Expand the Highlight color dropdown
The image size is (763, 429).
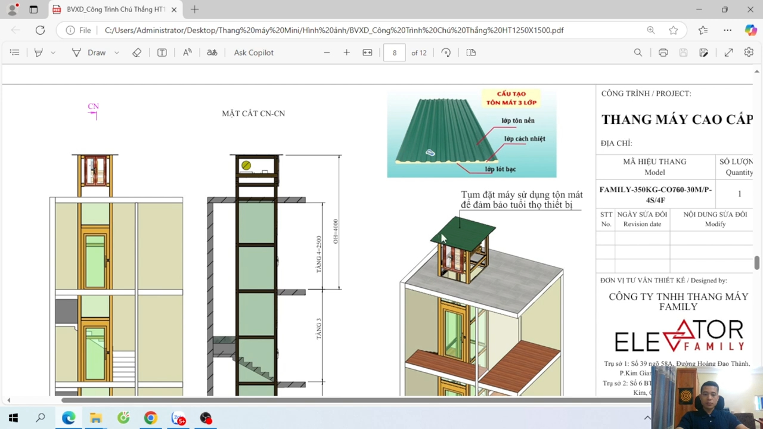click(53, 52)
